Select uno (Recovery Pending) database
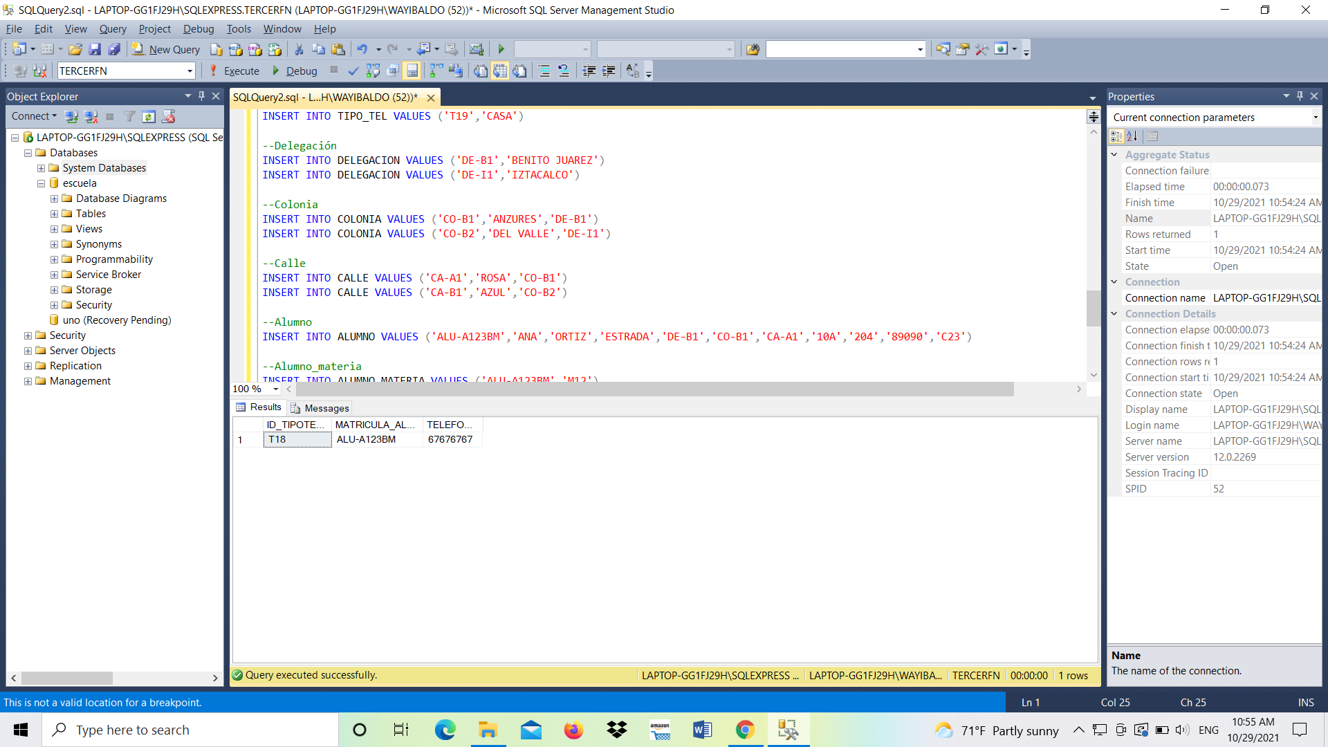1328x747 pixels. pyautogui.click(x=117, y=320)
